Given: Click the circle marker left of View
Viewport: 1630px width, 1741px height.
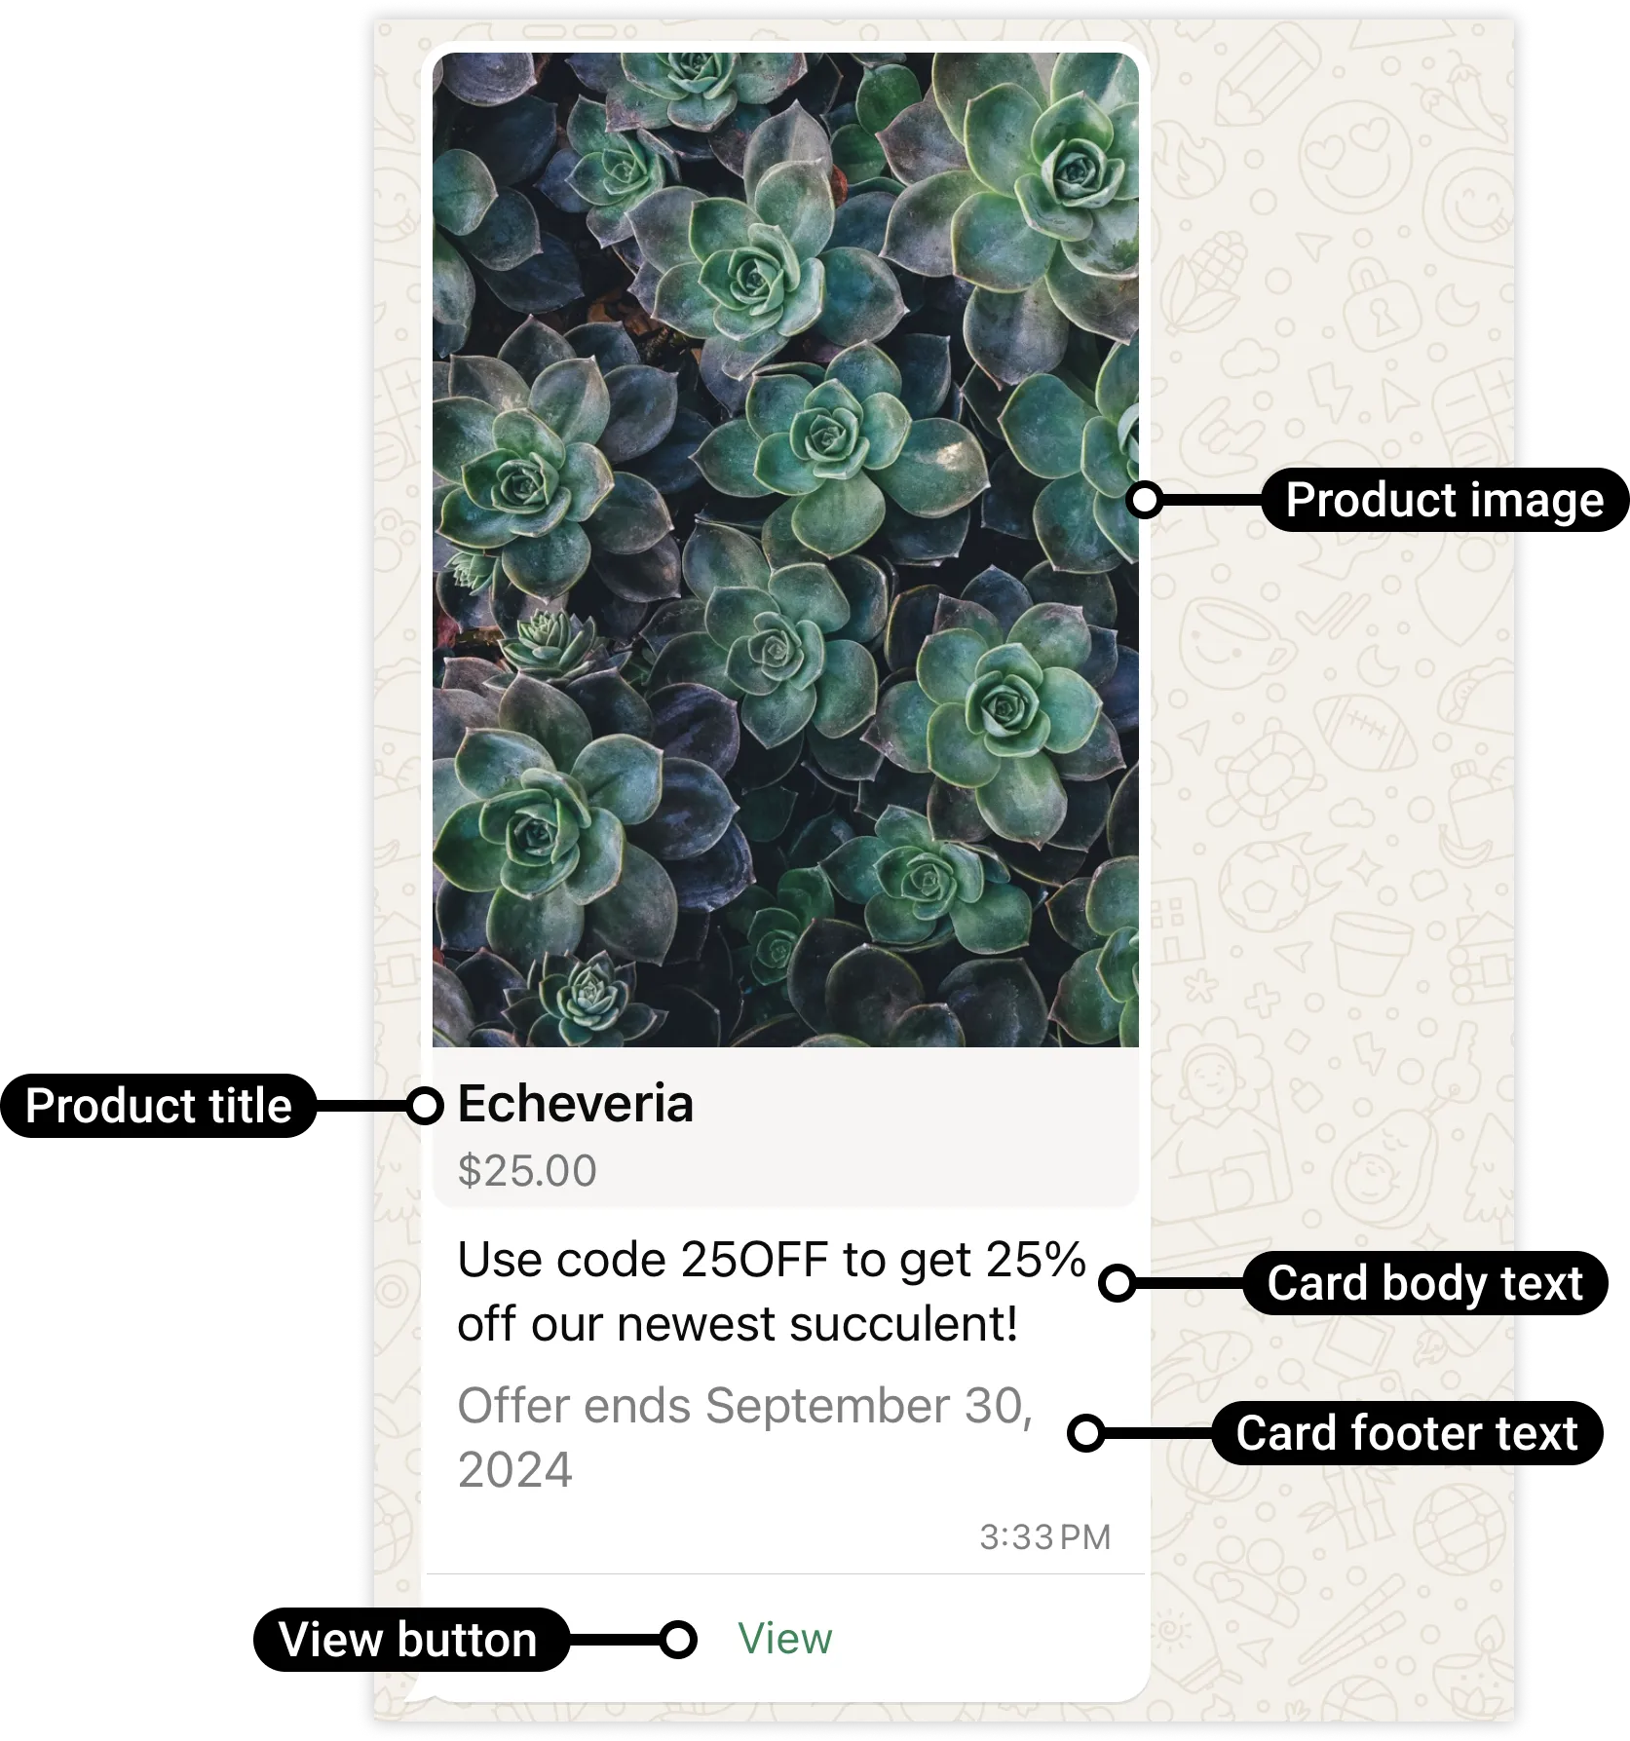Looking at the screenshot, I should coord(678,1640).
